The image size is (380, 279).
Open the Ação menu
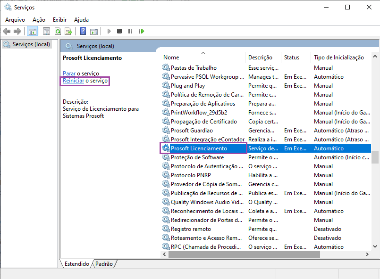(39, 20)
